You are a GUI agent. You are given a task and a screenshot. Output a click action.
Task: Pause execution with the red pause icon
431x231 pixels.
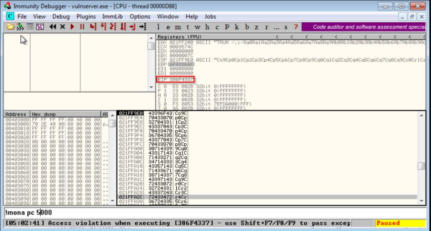point(82,27)
